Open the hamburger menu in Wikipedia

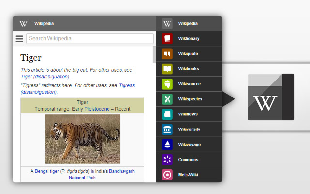(x=19, y=39)
